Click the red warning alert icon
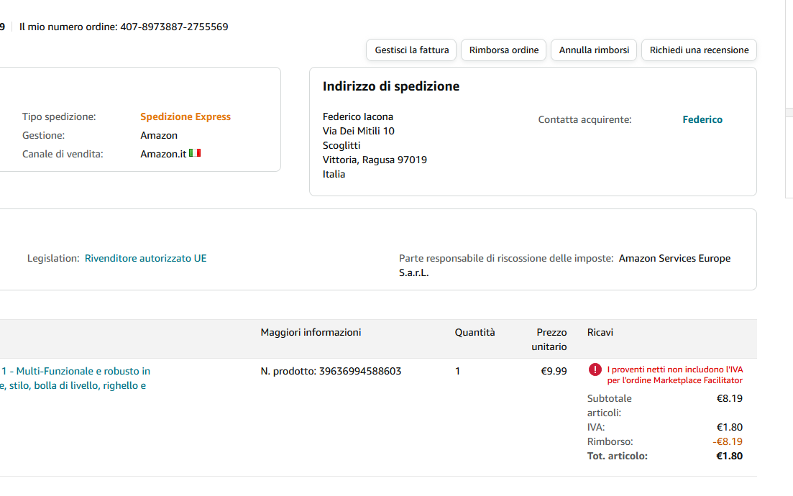The width and height of the screenshot is (793, 496). (595, 369)
